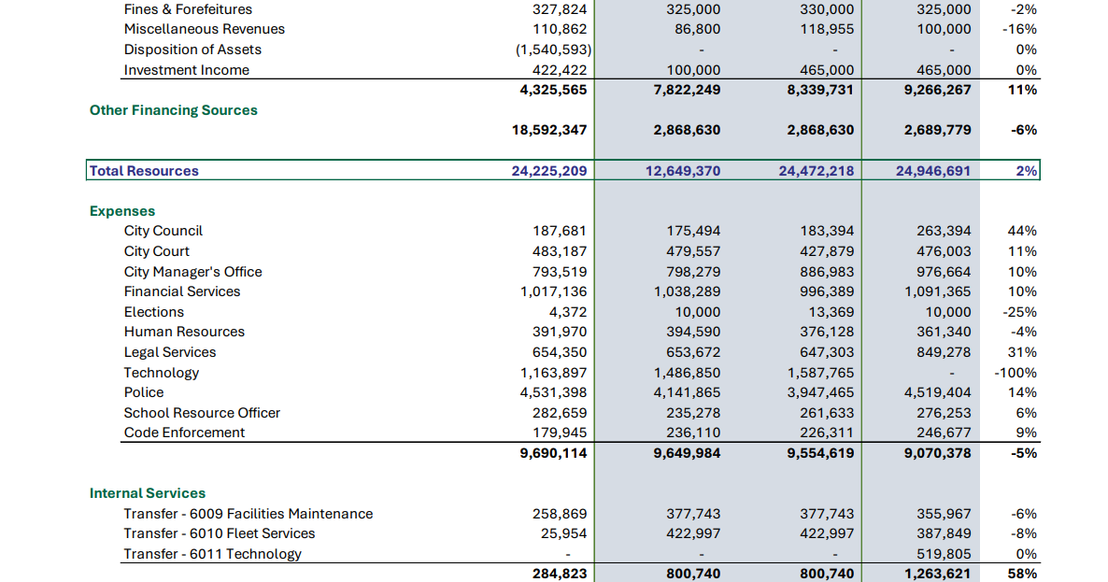Select Total Resources value 24,946,691
1108x582 pixels.
[x=933, y=171]
